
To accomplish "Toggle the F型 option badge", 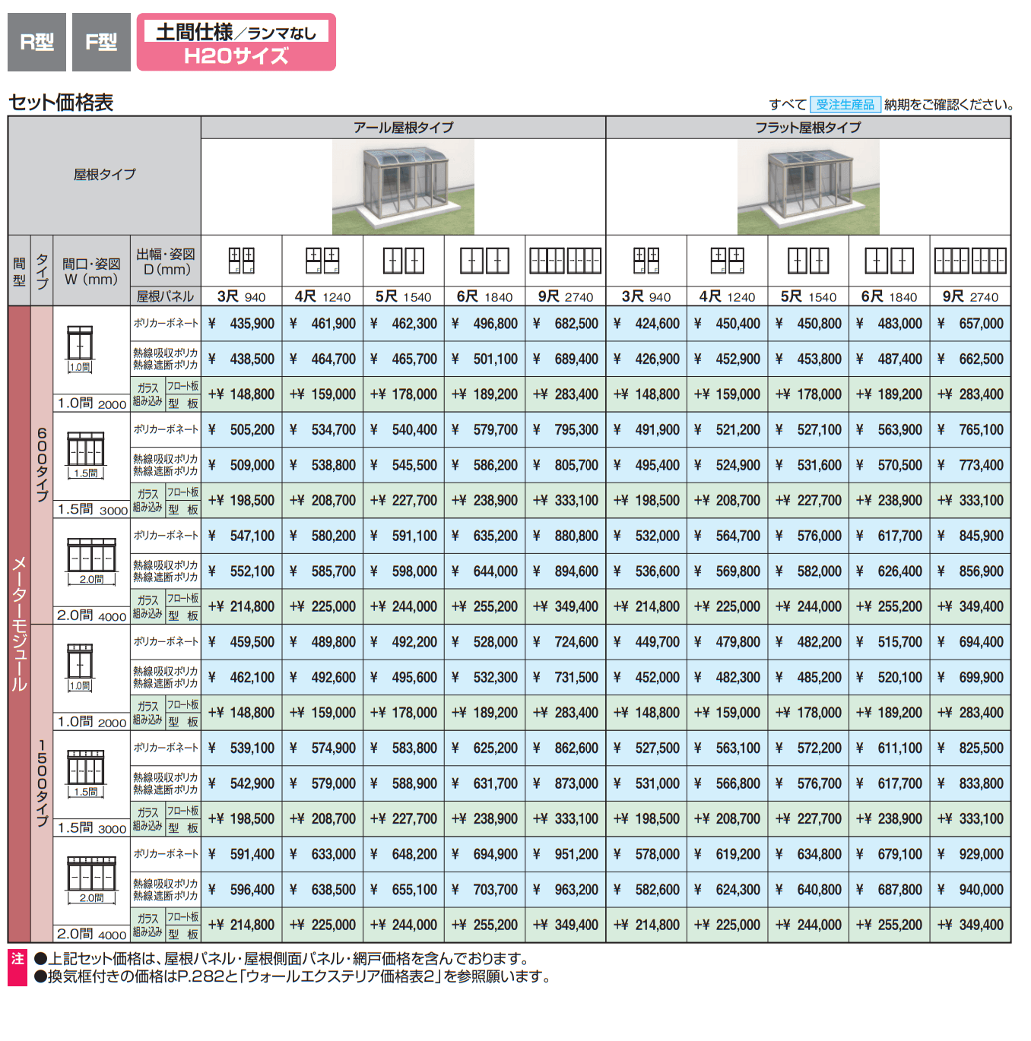I will 101,42.
